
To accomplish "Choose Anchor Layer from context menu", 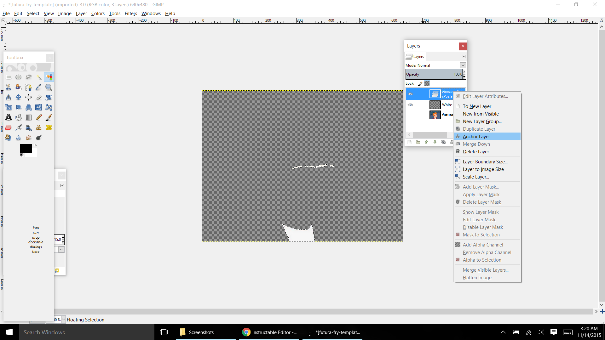I will [x=487, y=136].
